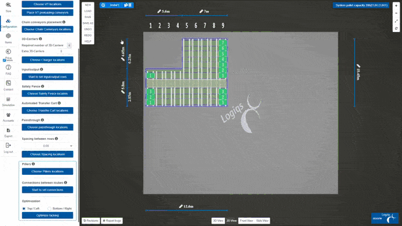
Task: Click Choose Safety Fence location button
Action: click(x=47, y=94)
